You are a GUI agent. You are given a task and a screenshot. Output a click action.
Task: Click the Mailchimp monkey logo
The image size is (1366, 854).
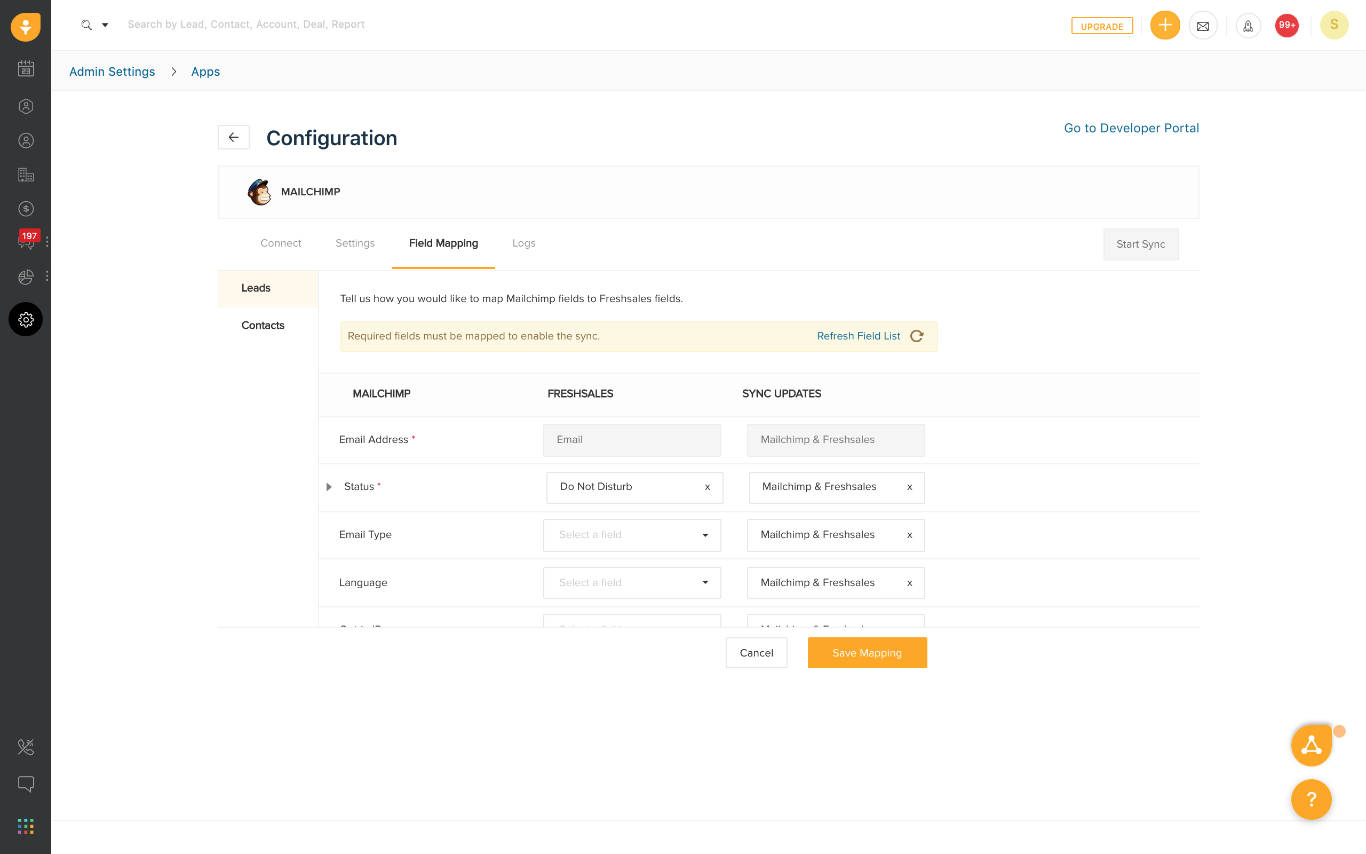[x=259, y=192]
